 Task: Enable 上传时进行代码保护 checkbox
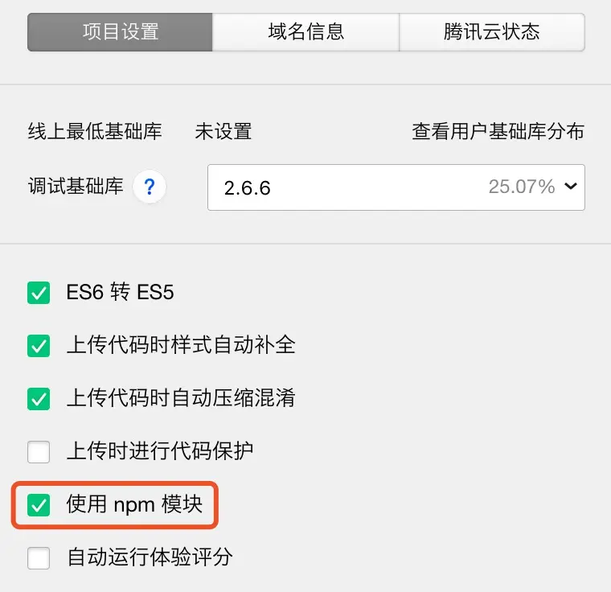coord(39,452)
